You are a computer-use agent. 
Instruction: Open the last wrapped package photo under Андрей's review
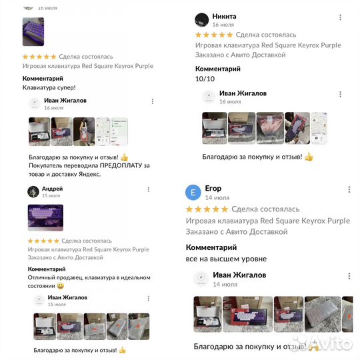(139, 326)
